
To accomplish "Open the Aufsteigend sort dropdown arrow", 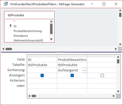I will (x=85, y=70).
